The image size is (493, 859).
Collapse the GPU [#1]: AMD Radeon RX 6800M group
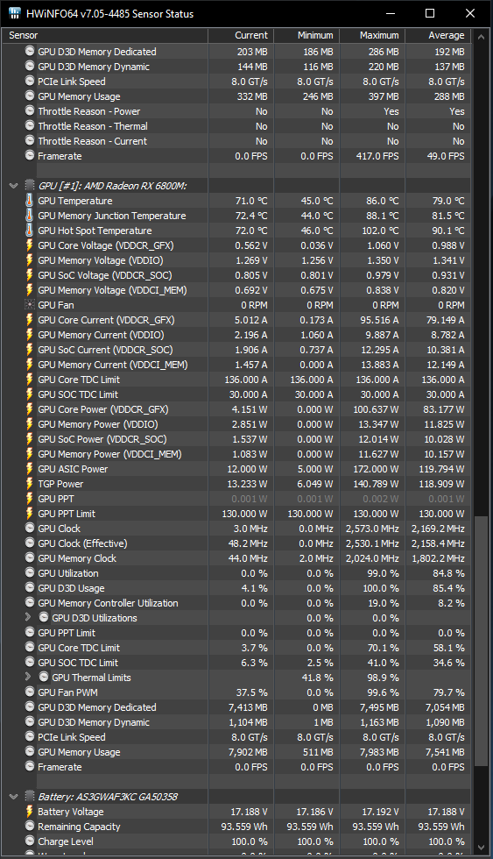14,186
